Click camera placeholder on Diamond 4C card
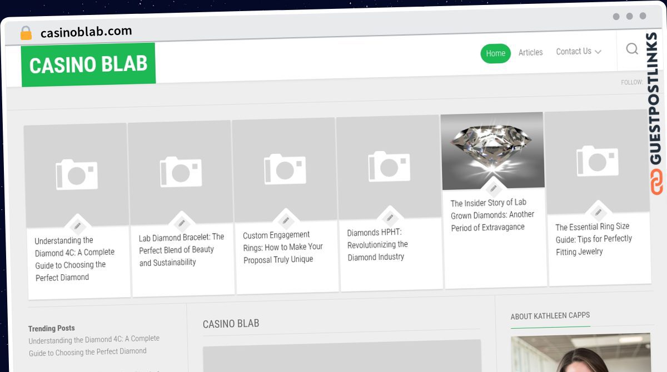The image size is (667, 372). coord(77,174)
